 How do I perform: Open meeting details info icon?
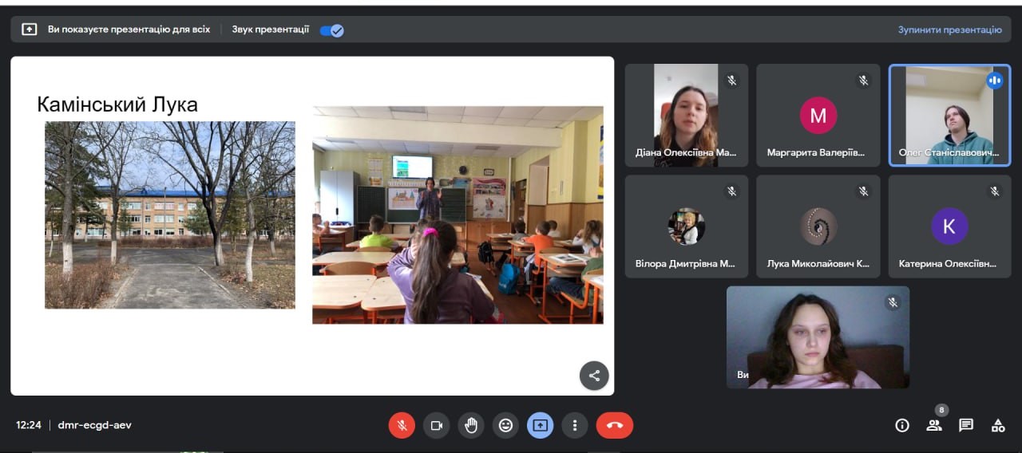tap(902, 425)
